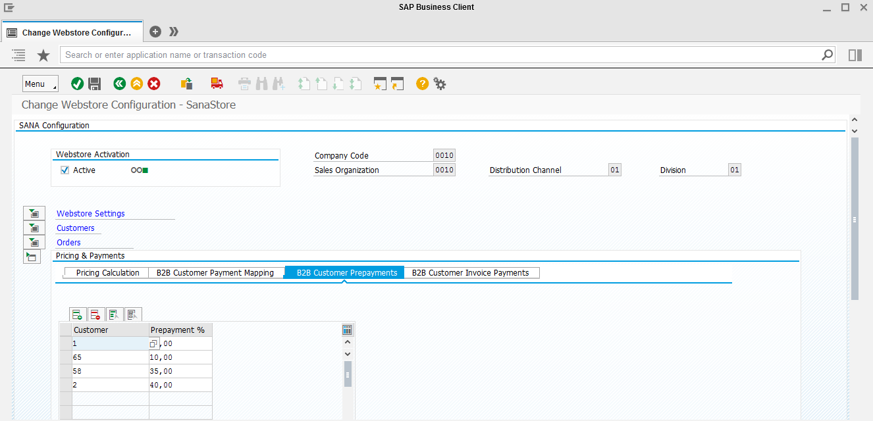Click the create shortcut arrow icon
Image resolution: width=873 pixels, height=421 pixels.
396,84
